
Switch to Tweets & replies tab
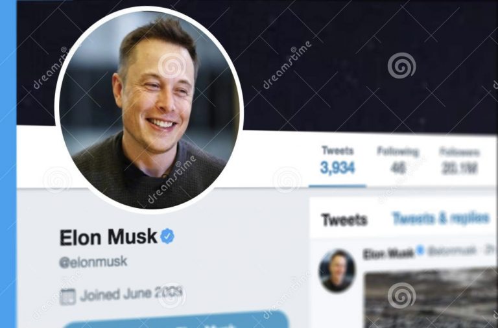pos(441,218)
